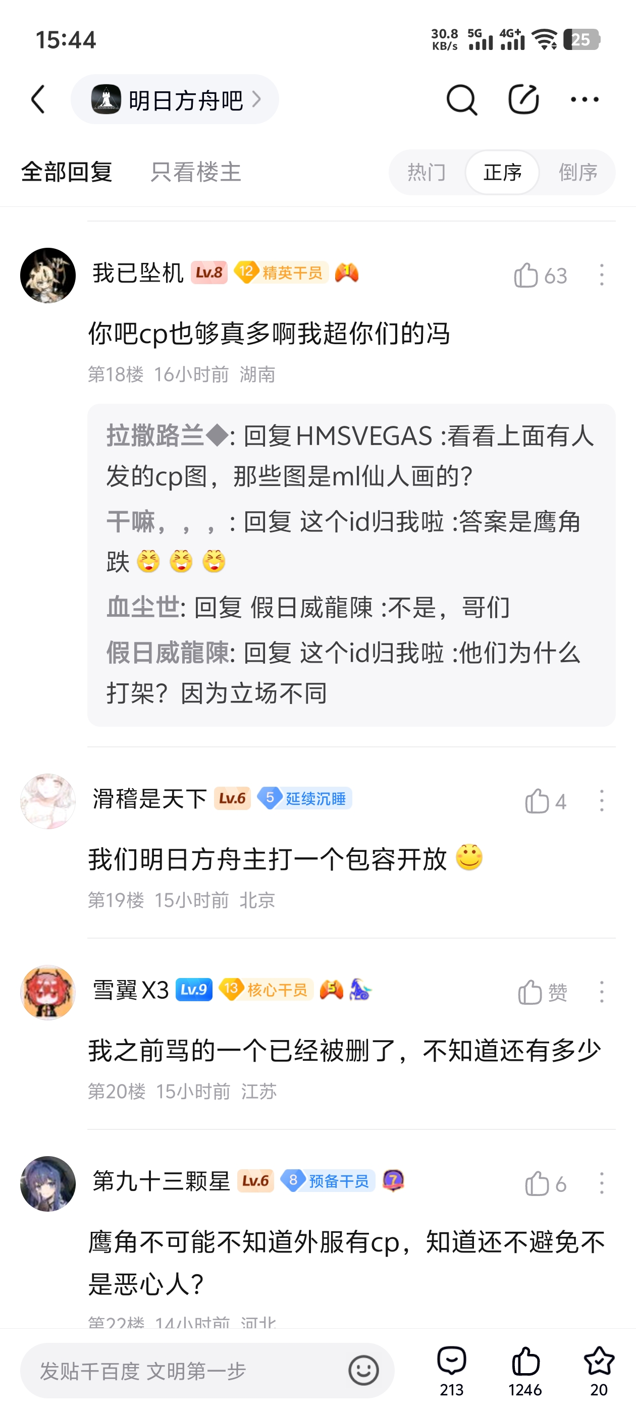Screen dimensions: 636x1413
Task: Open the emoji smiley picker in reply bar
Action: [363, 1370]
